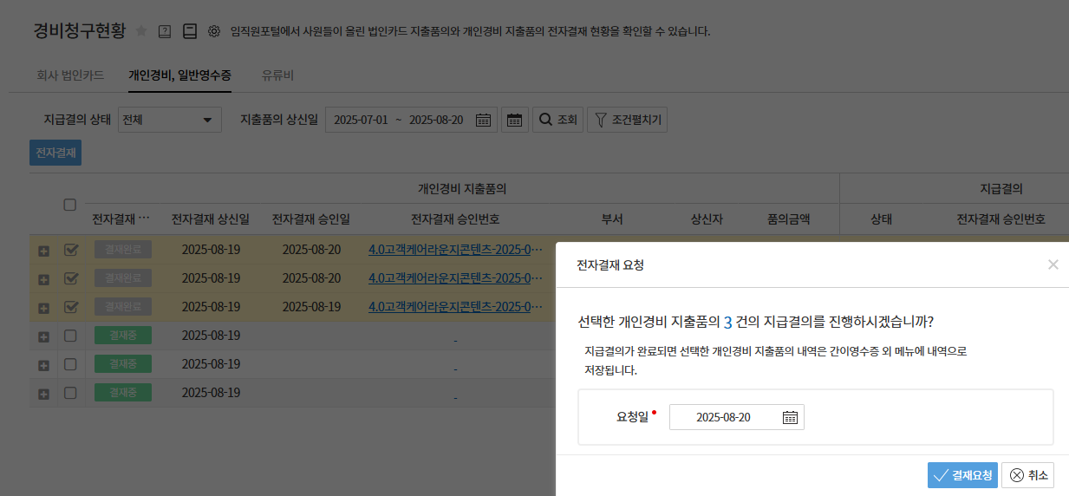The image size is (1069, 496).
Task: Click the calendar icon in 요청일 field
Action: tap(790, 417)
